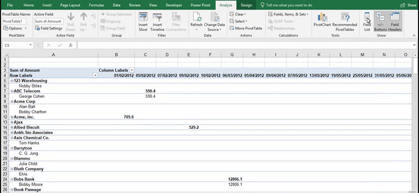Open Recommended PivotTables
The height and width of the screenshot is (193, 419).
pyautogui.click(x=345, y=22)
